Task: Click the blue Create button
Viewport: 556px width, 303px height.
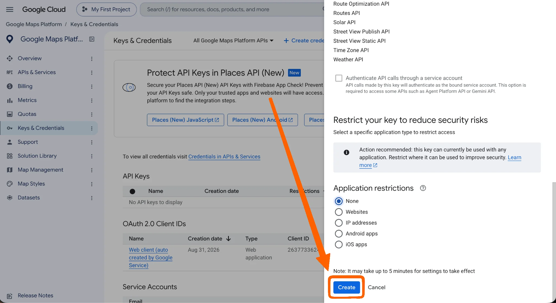Action: (x=346, y=287)
